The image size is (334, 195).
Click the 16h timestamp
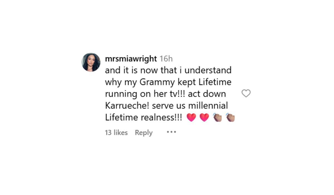[166, 59]
